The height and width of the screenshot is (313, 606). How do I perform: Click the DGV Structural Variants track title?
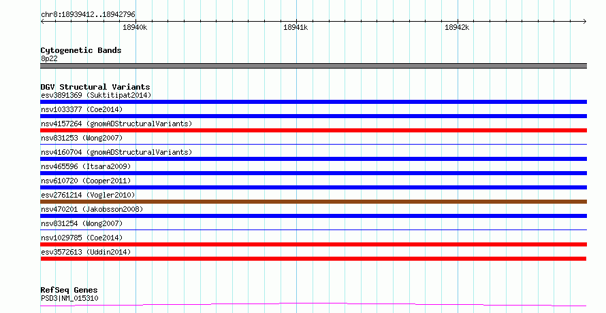(x=95, y=87)
